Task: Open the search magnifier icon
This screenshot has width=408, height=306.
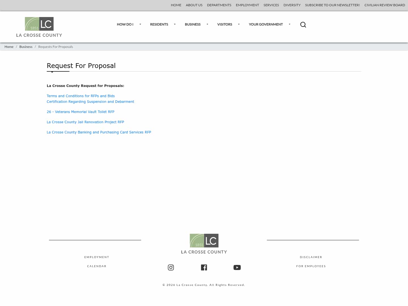Action: point(303,25)
